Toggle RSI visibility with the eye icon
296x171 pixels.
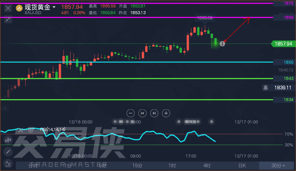[x=31, y=130]
